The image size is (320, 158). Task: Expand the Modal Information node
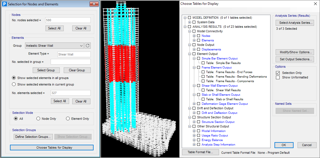(x=194, y=131)
